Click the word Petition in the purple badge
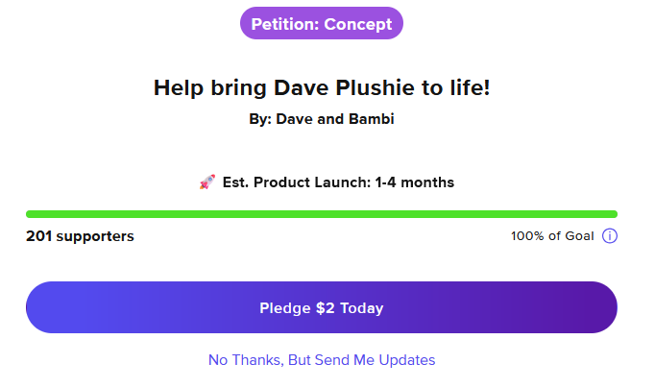The height and width of the screenshot is (388, 655). [x=286, y=24]
